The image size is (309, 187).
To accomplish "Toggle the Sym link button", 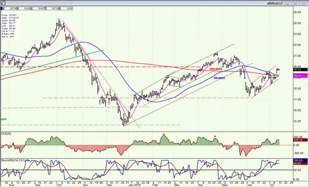I will (x=271, y=3).
